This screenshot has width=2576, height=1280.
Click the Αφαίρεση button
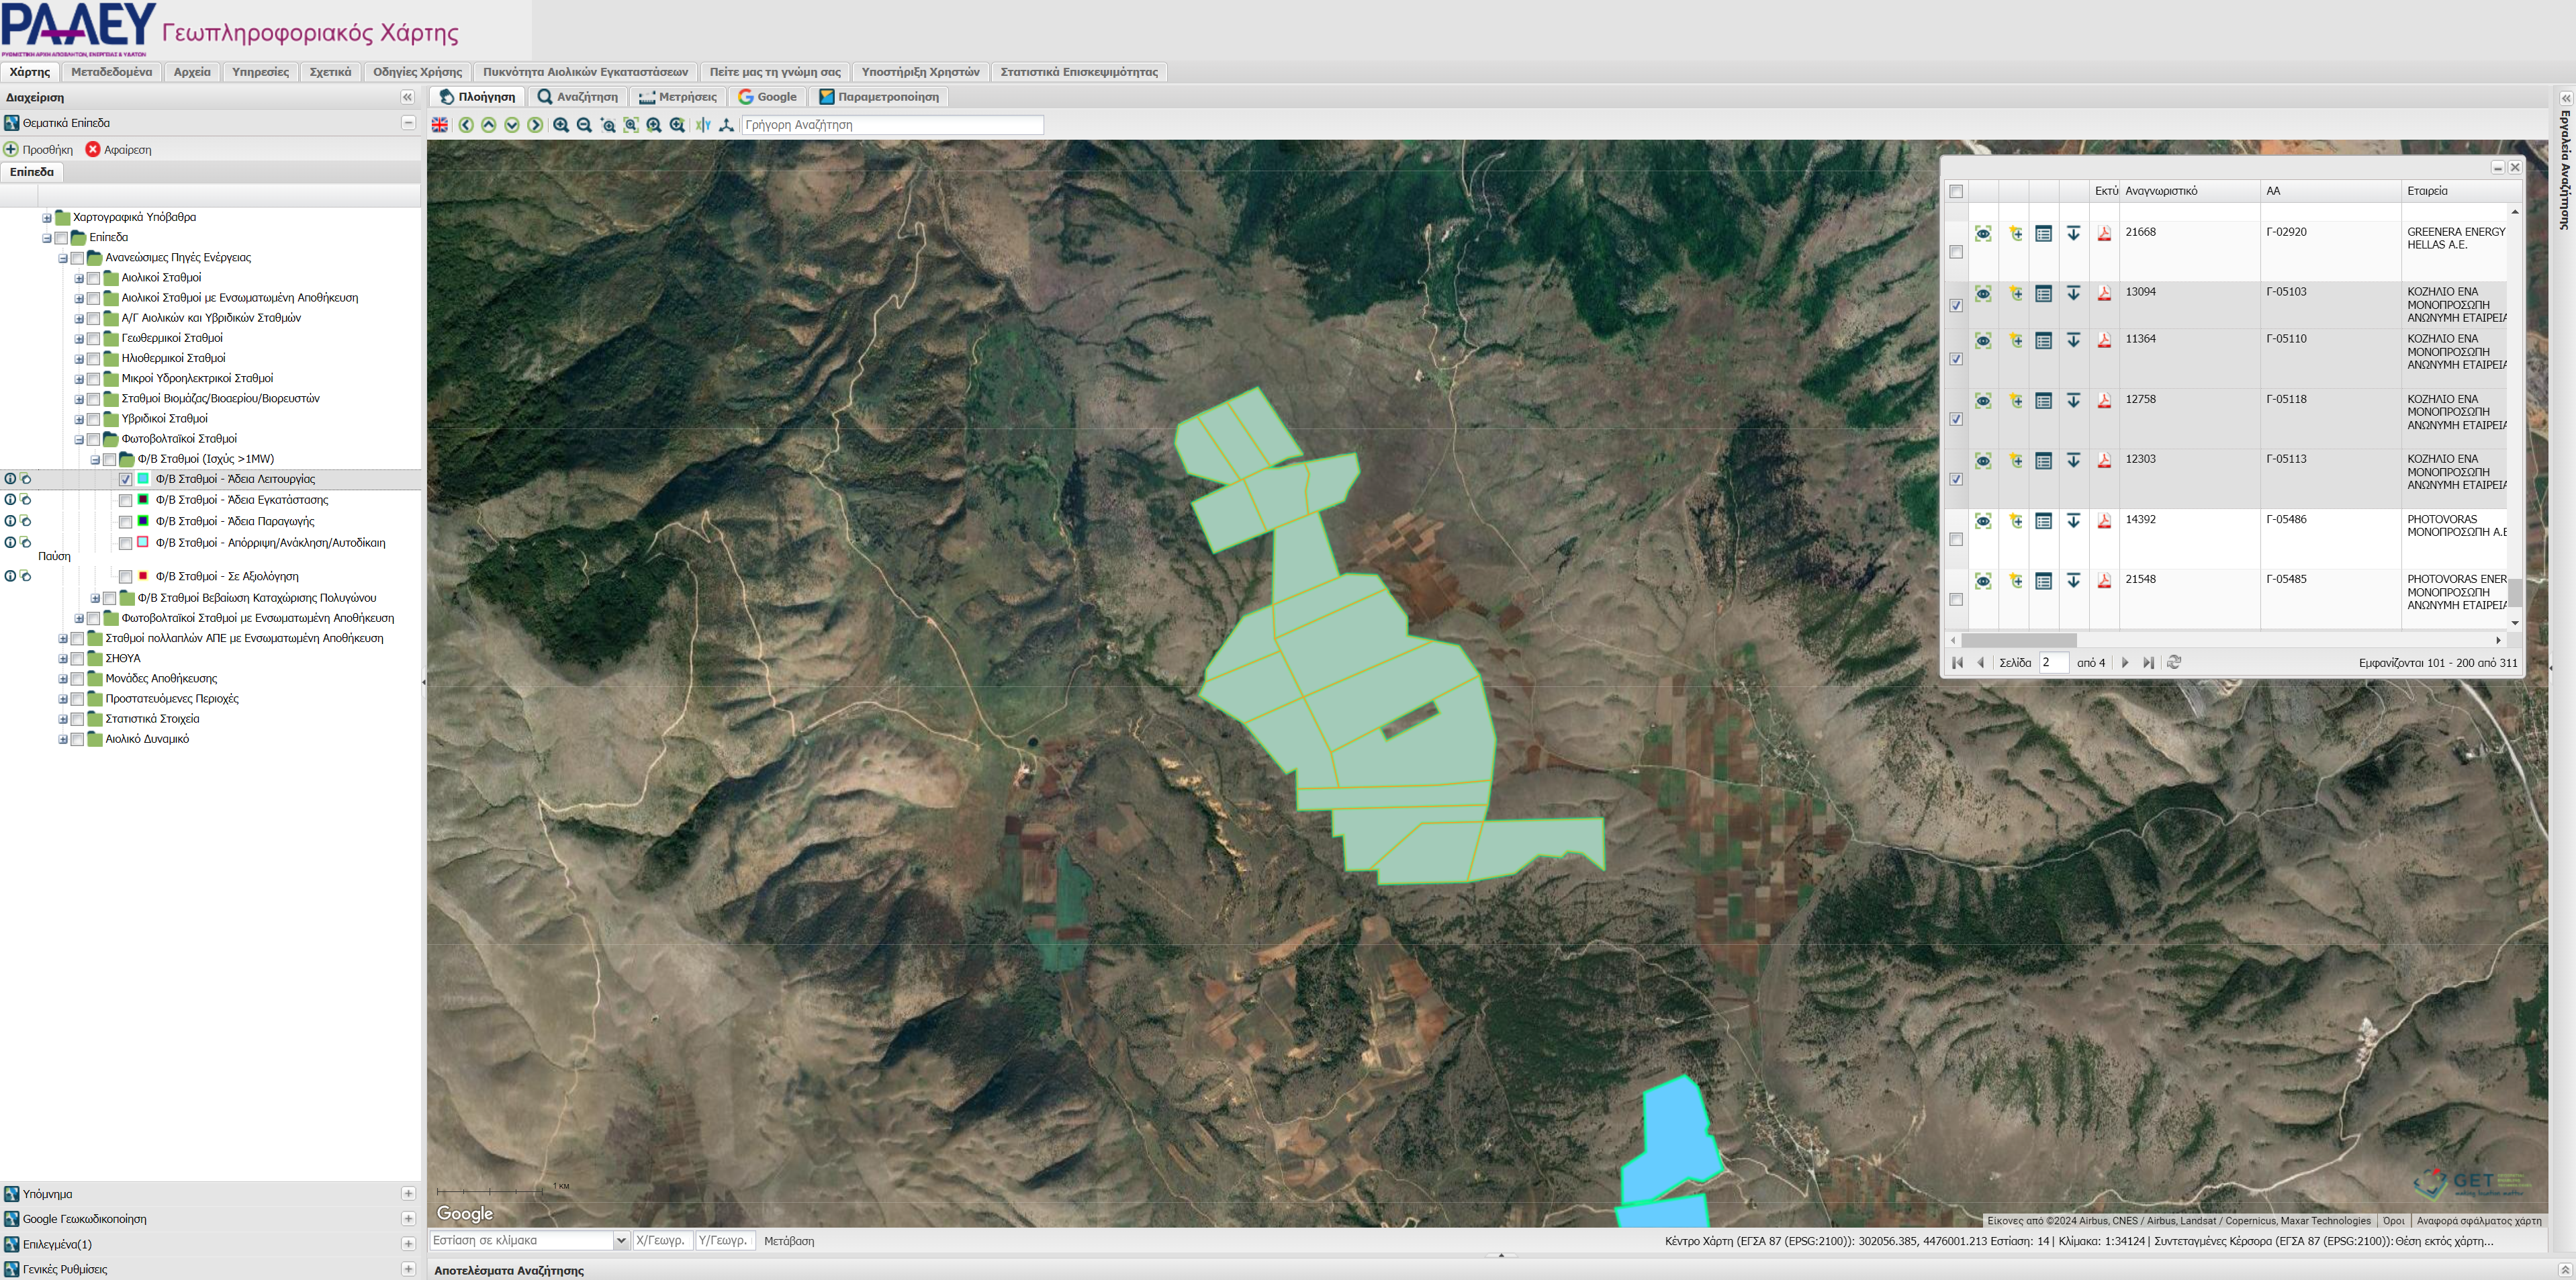pyautogui.click(x=118, y=150)
